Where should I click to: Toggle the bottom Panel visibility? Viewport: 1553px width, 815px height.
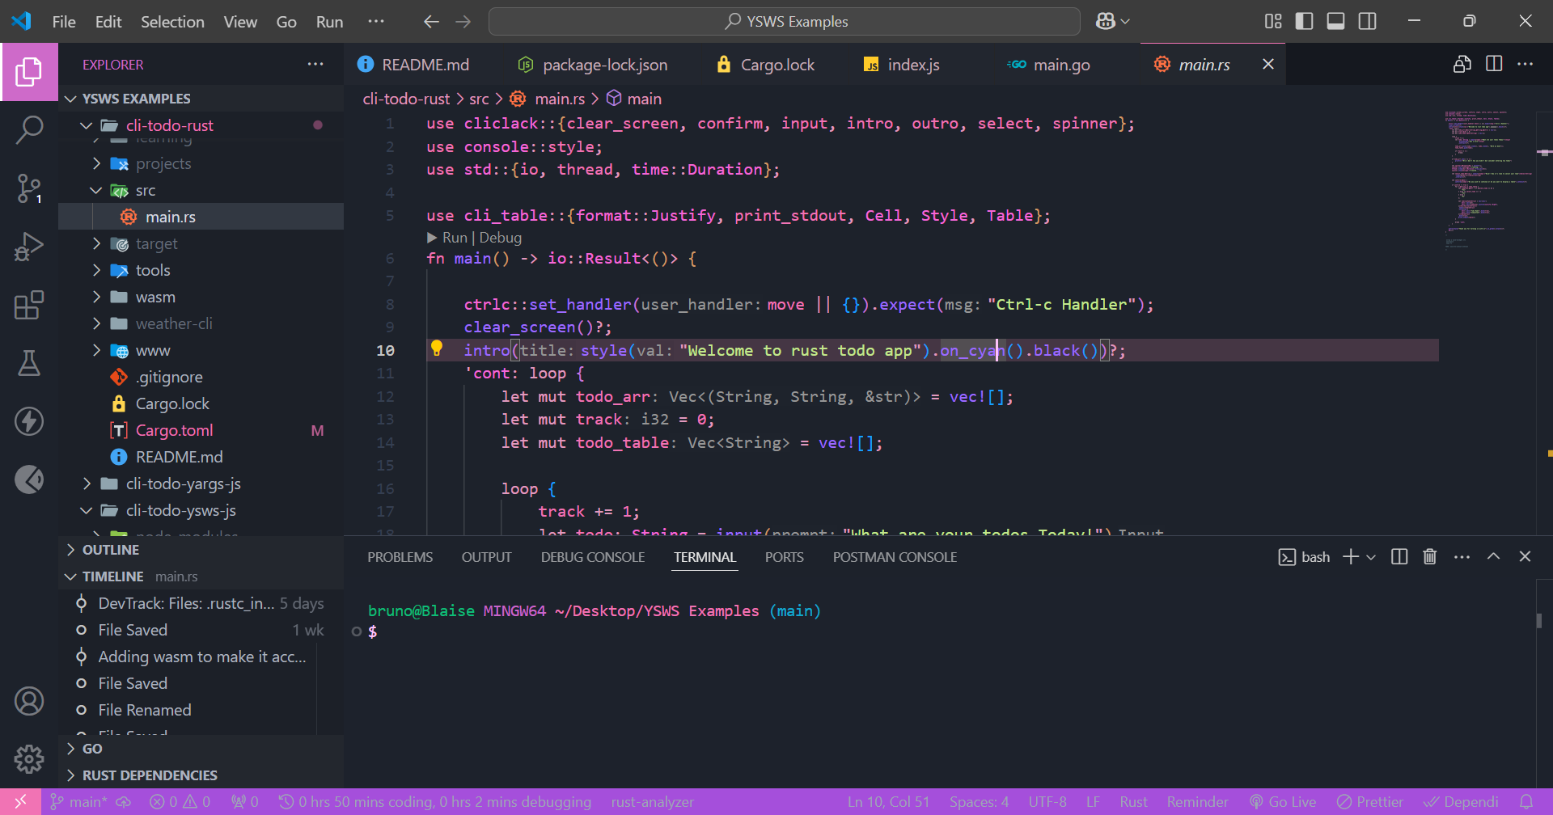tap(1335, 21)
